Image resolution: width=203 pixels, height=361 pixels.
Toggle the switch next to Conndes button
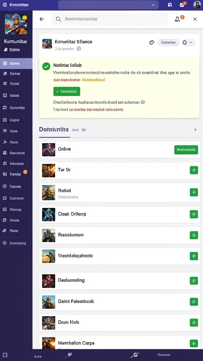click(189, 43)
